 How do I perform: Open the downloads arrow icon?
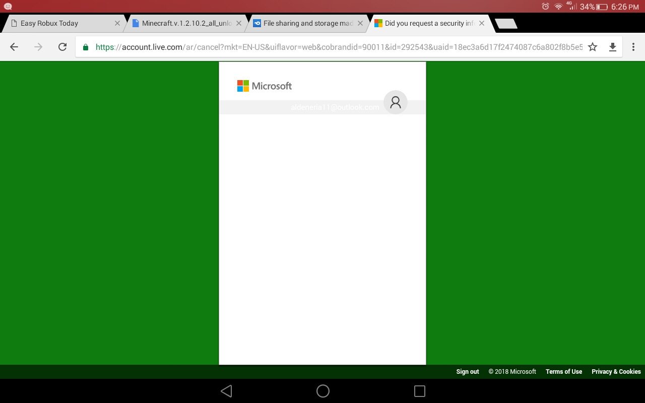pos(613,47)
